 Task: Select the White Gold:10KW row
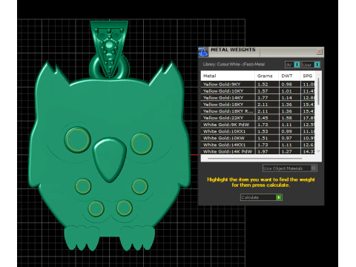258,138
